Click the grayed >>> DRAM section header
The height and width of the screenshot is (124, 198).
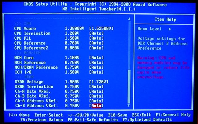(x=24, y=77)
